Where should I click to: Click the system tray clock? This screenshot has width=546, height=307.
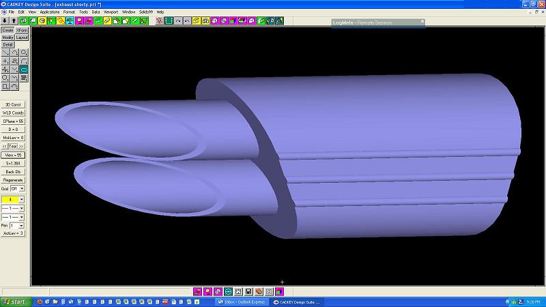click(x=533, y=302)
